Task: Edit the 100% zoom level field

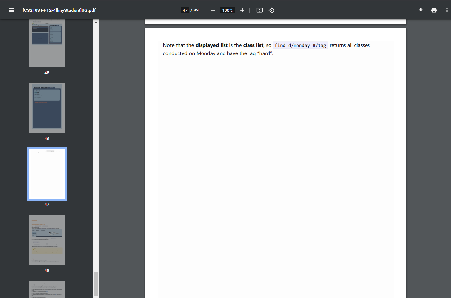Action: point(227,10)
